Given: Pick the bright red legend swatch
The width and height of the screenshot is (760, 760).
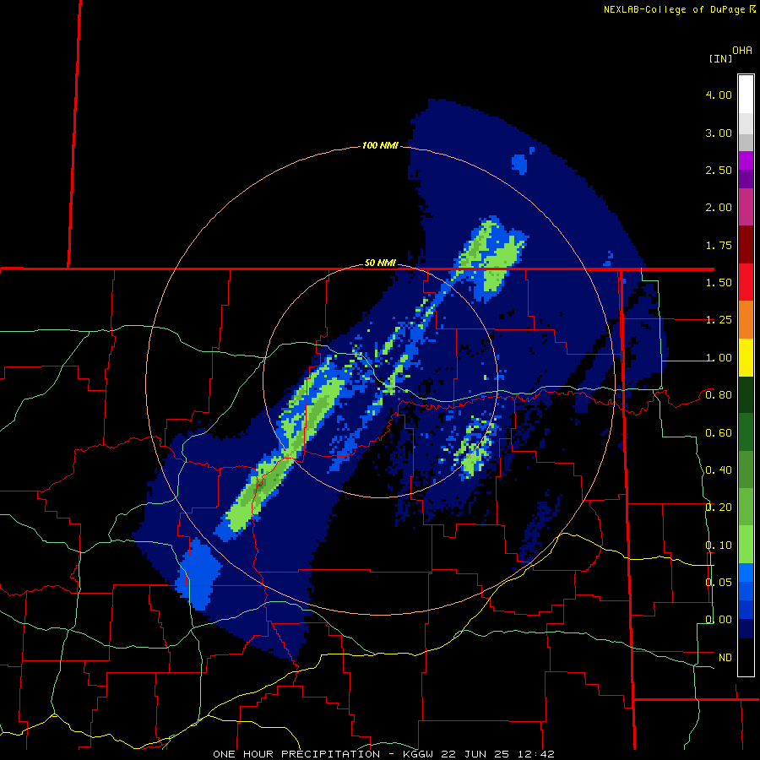Looking at the screenshot, I should 746,282.
